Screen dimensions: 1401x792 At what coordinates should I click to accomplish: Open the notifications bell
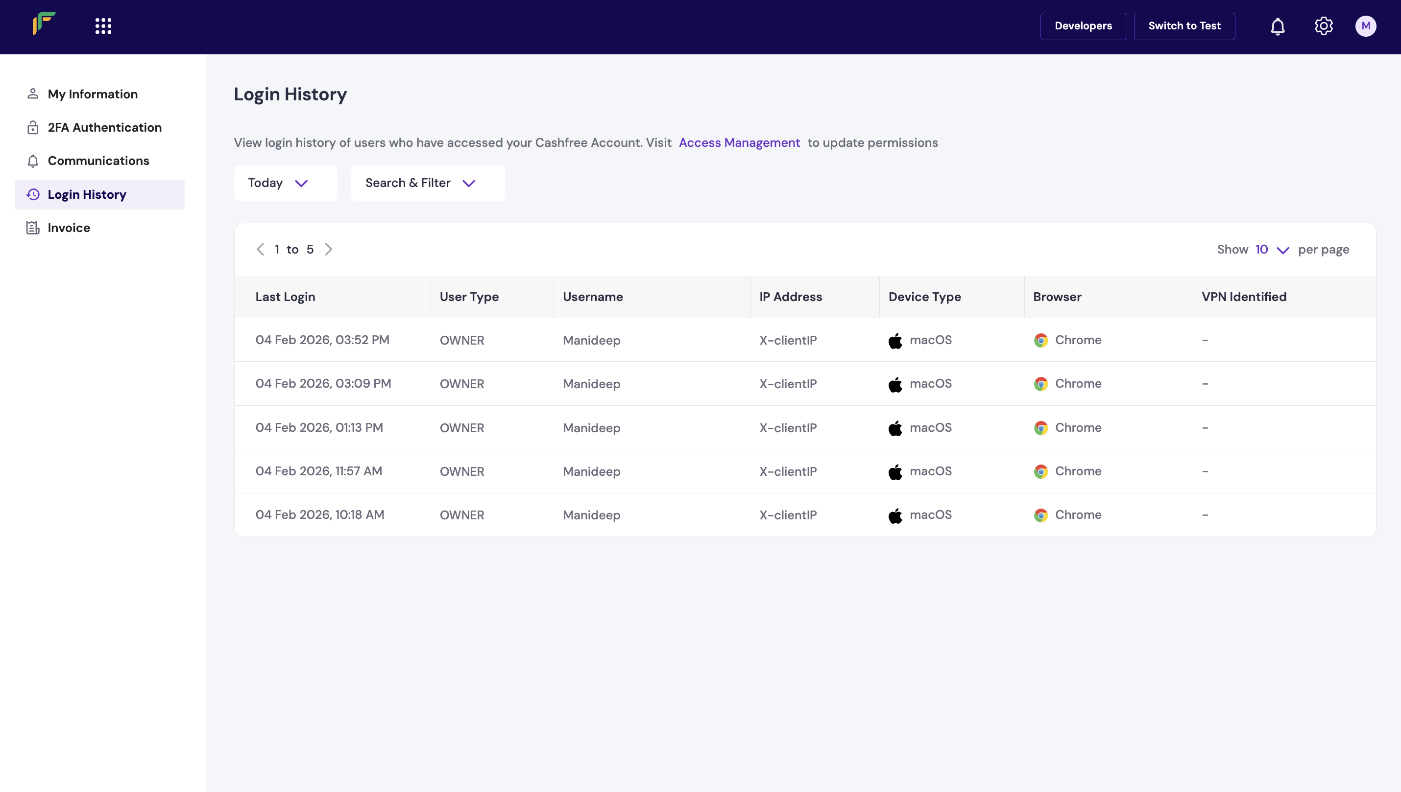tap(1278, 26)
